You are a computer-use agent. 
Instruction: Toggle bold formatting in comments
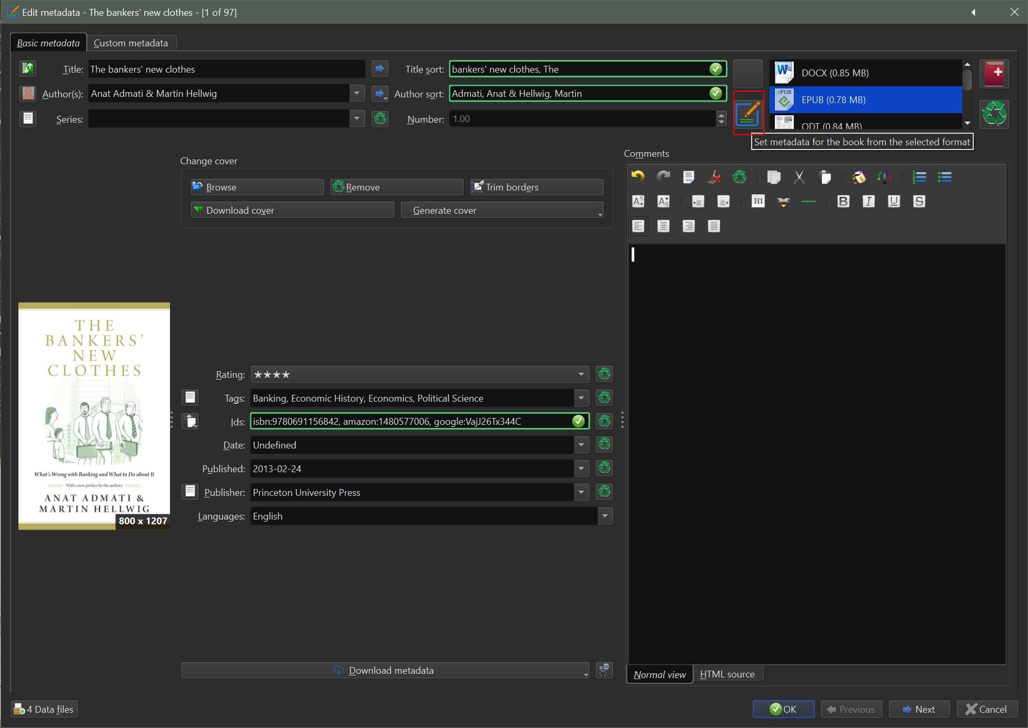tap(843, 201)
